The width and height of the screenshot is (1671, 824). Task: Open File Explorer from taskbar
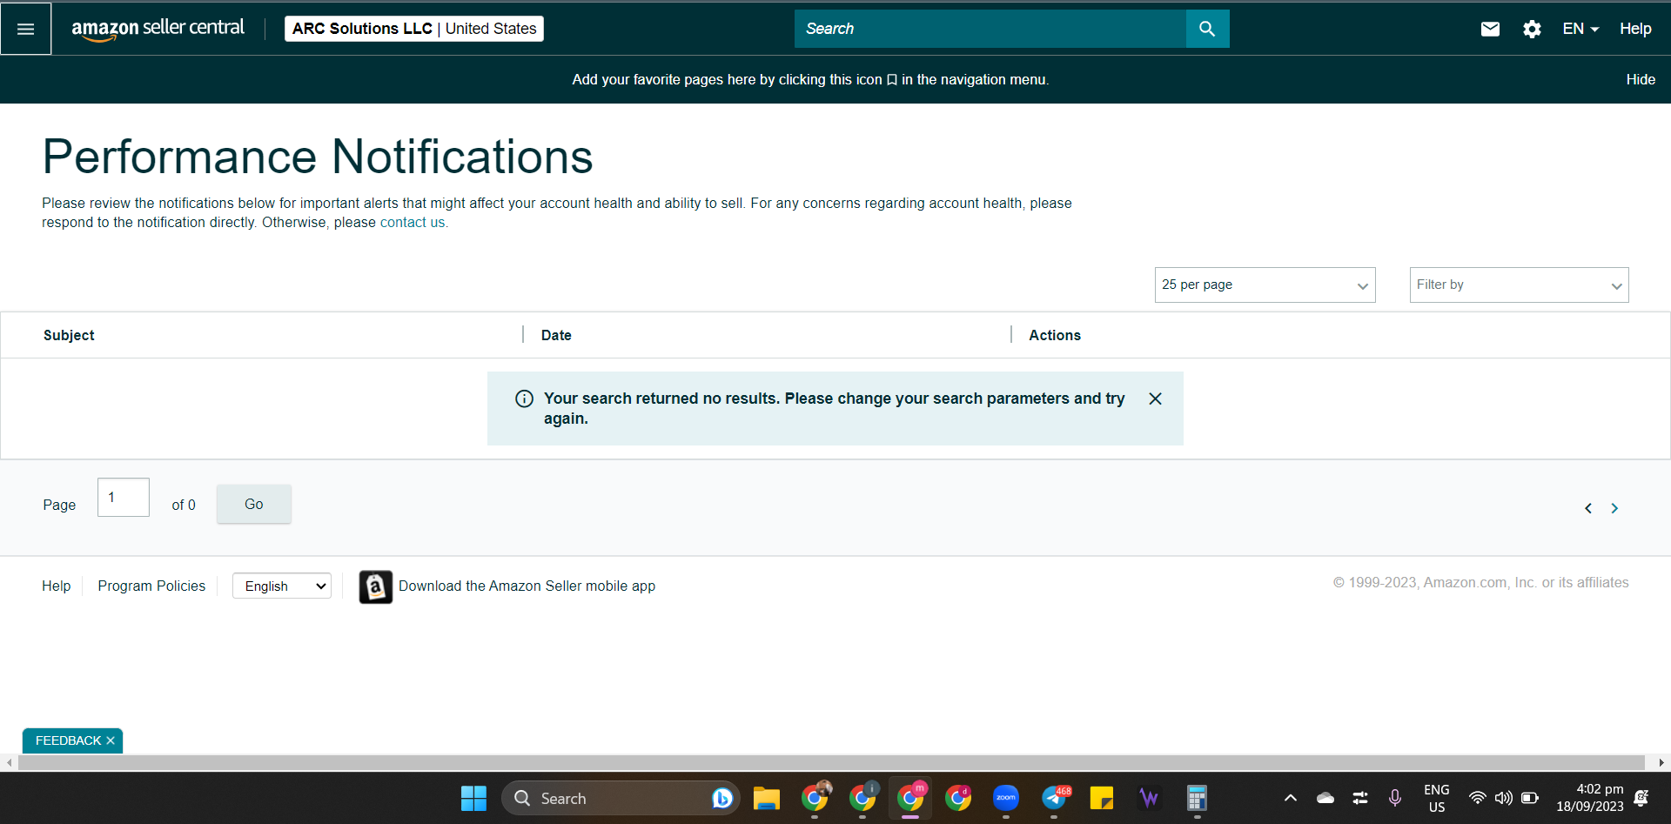pos(766,798)
